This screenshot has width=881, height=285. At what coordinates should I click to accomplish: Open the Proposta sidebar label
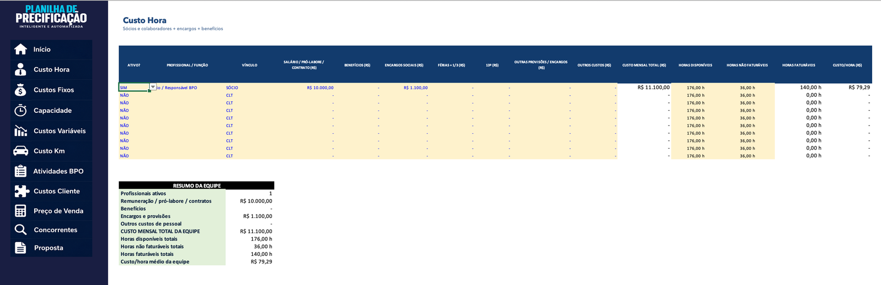[x=48, y=248]
